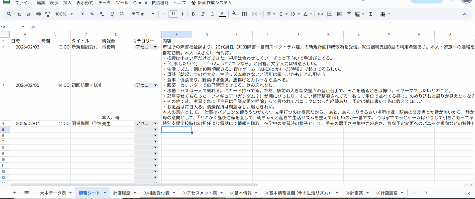Select cell containing 新規相談受付
Image resolution: width=475 pixels, height=199 pixels.
point(85,47)
